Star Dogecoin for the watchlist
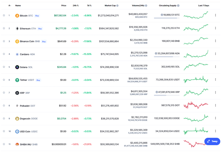 tap(4, 119)
